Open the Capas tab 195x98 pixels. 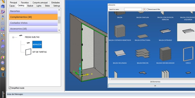12,6
